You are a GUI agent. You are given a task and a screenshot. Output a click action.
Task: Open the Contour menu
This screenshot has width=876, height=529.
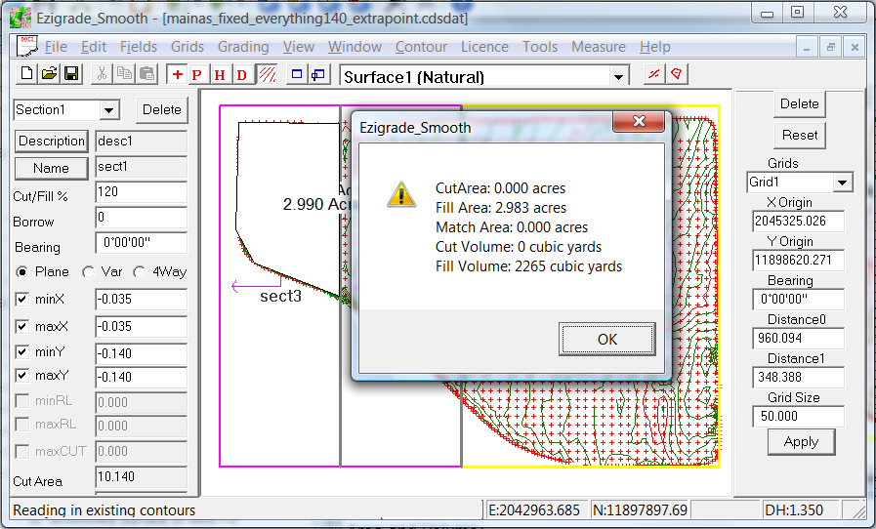pyautogui.click(x=421, y=47)
